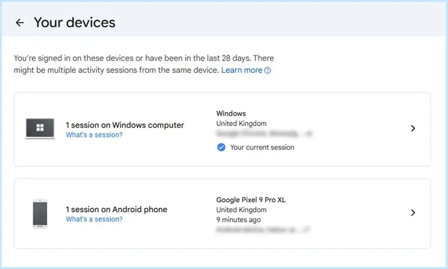Click the back arrow beside Your devices

[x=19, y=23]
